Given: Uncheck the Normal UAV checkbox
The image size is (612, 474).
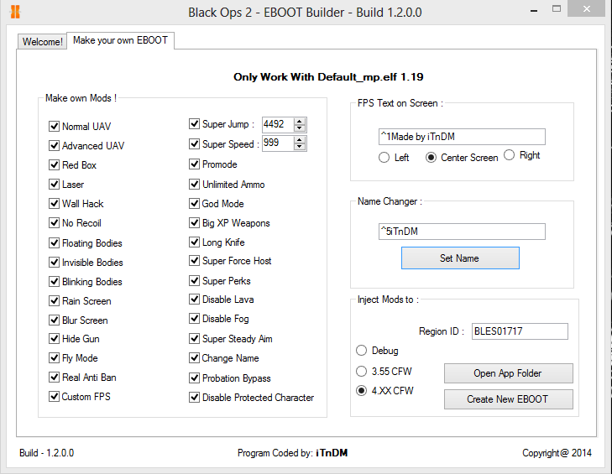Looking at the screenshot, I should (x=54, y=127).
